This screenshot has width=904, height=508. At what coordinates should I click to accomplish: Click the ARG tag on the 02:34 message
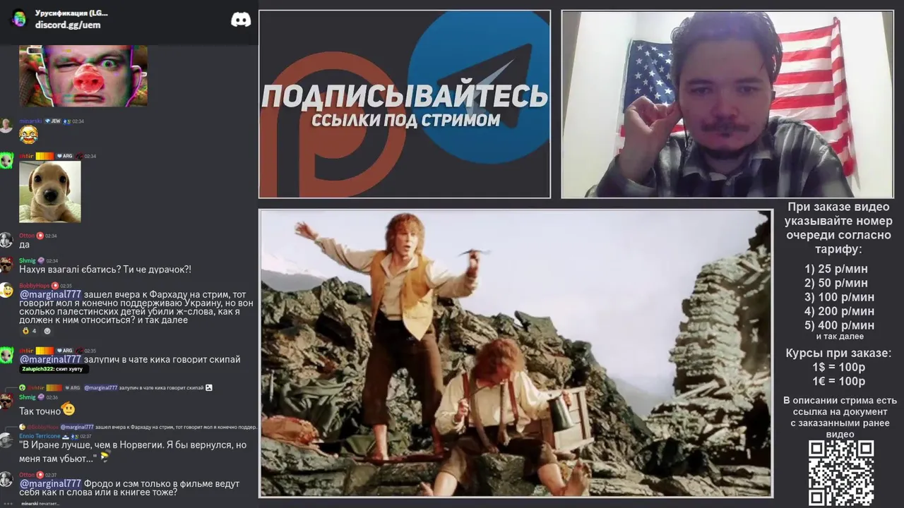click(66, 156)
